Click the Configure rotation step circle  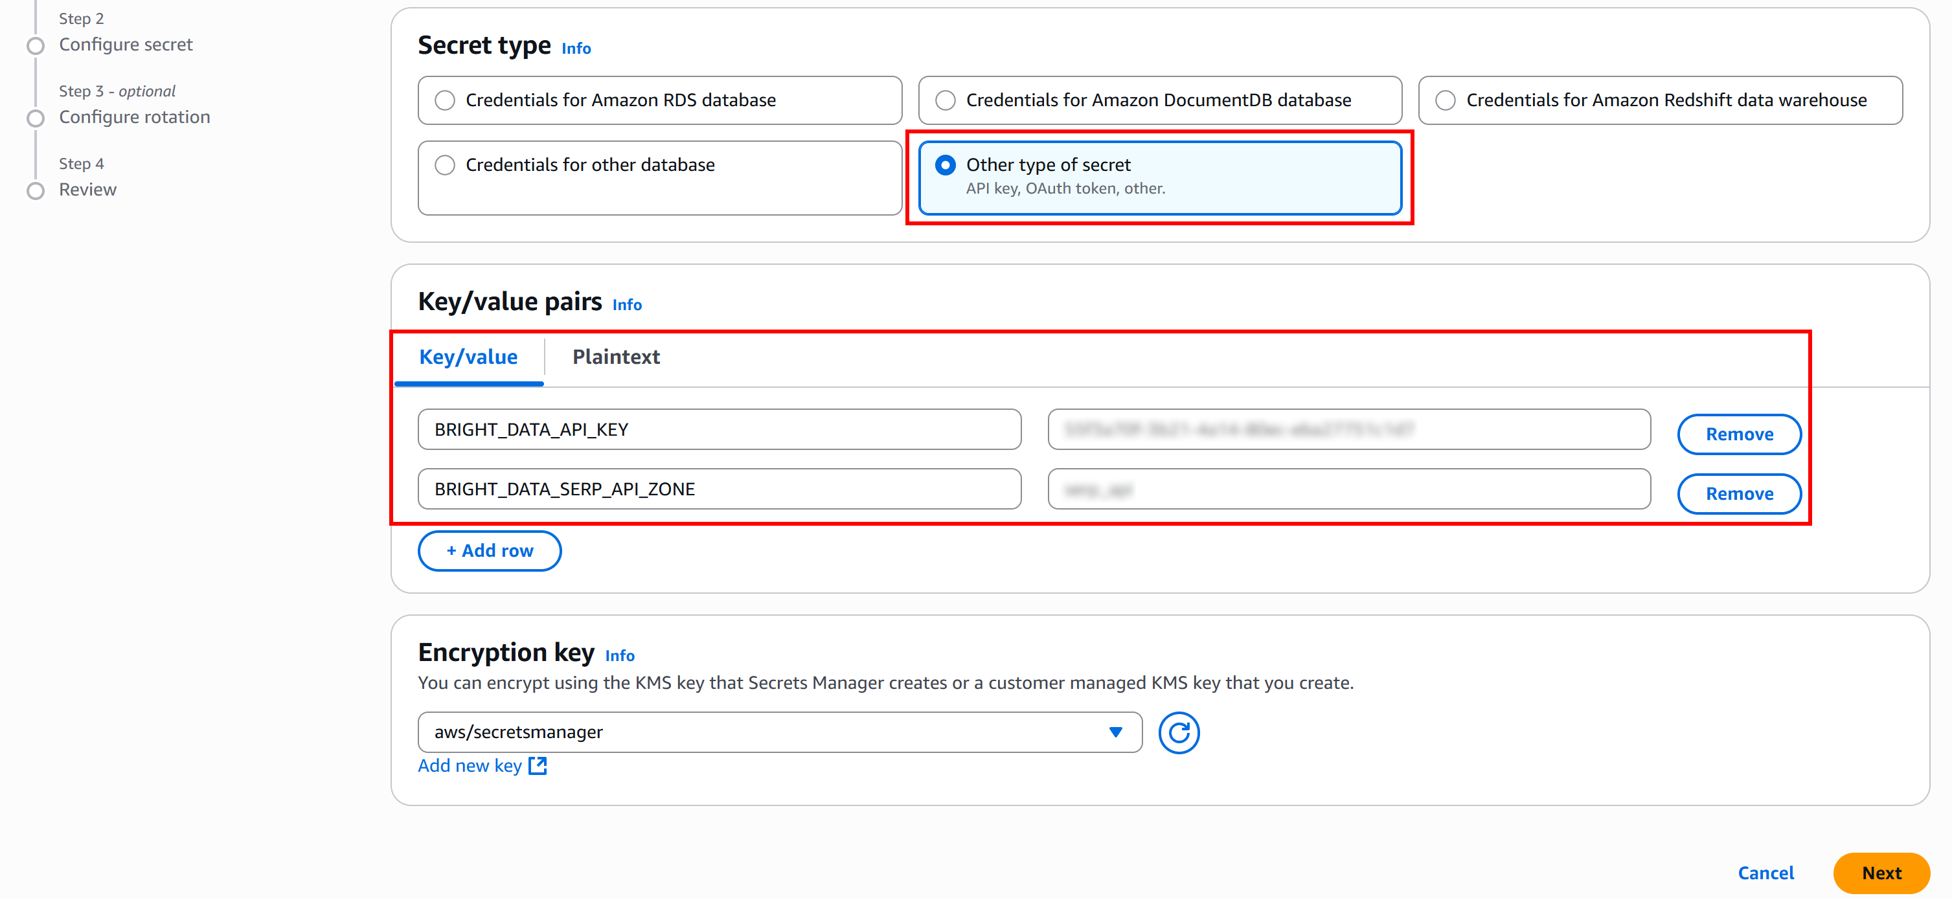tap(35, 118)
